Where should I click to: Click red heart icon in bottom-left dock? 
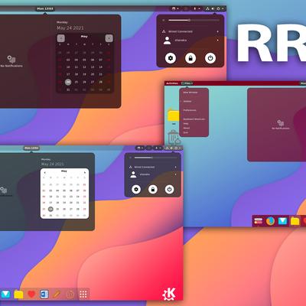[31, 295]
